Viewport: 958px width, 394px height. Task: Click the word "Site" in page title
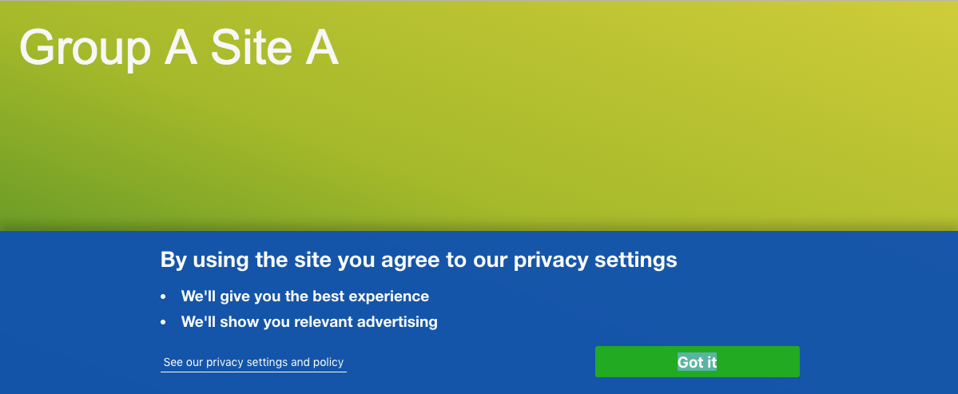[249, 48]
